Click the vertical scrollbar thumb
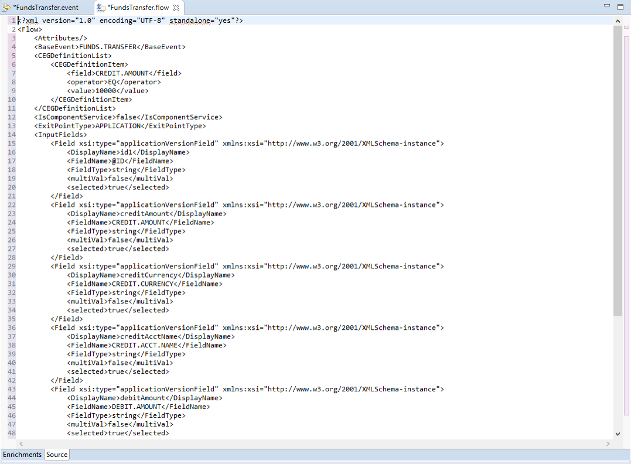The image size is (631, 464). (618, 170)
